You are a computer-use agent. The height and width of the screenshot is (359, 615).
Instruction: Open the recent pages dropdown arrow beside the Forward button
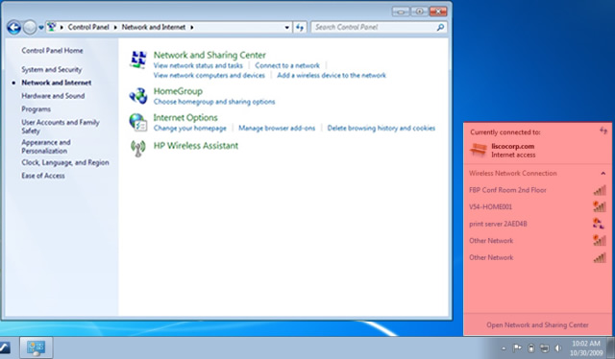40,28
